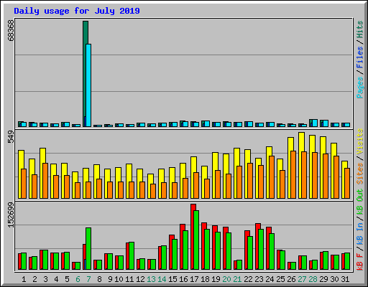368x287 pixels.
Task: Click weekend day label 6
Action: tap(78, 279)
